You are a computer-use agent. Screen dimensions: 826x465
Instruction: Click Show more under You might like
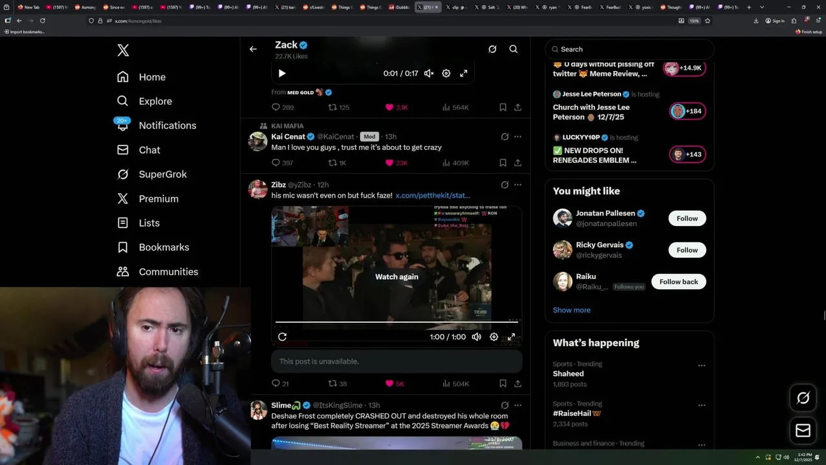click(572, 310)
